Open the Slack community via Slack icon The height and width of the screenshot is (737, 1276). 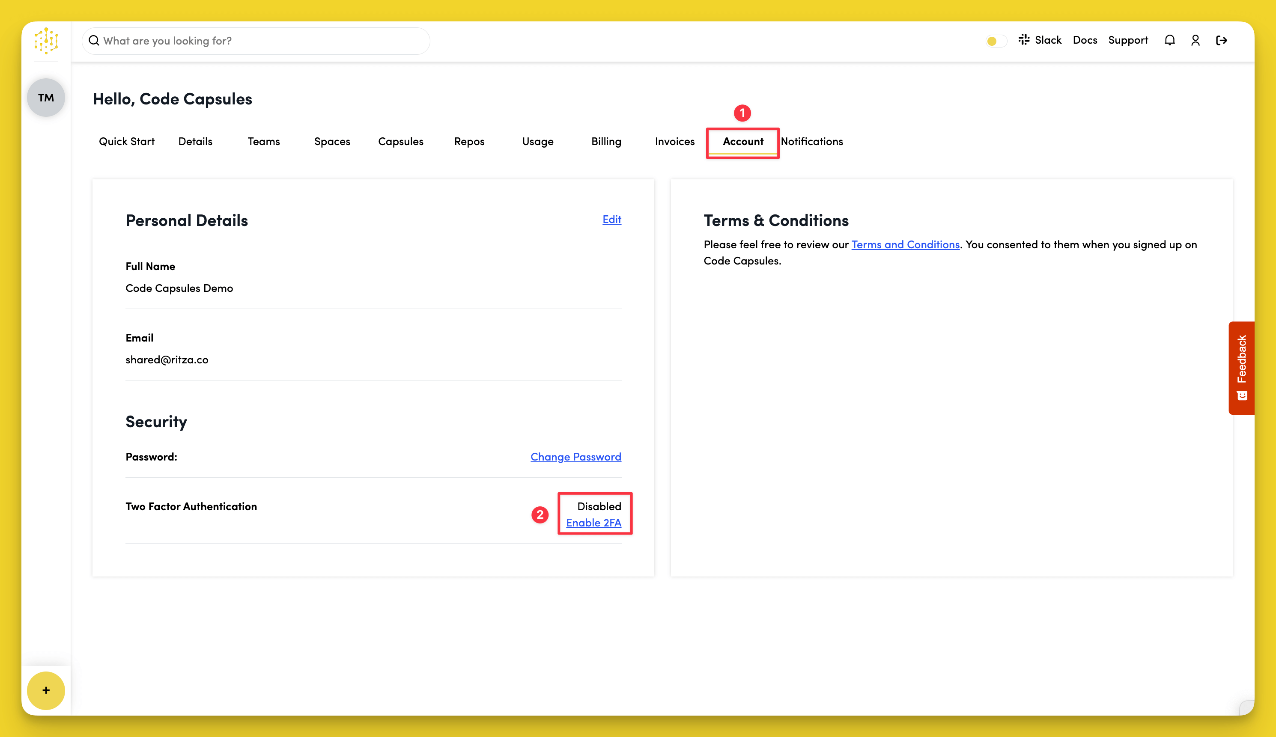(x=1024, y=40)
